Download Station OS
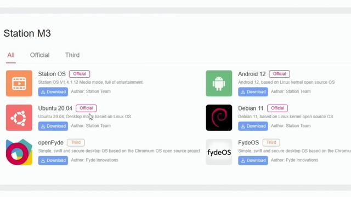Image resolution: width=351 pixels, height=197 pixels. click(53, 92)
